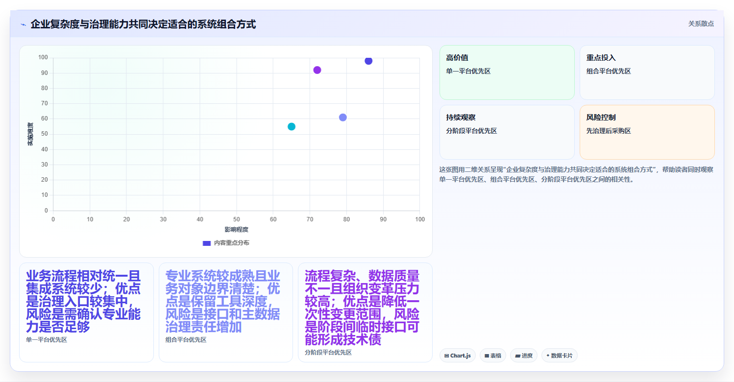The height and width of the screenshot is (382, 734).
Task: Open the 持续观察 quadrant card
Action: point(507,132)
